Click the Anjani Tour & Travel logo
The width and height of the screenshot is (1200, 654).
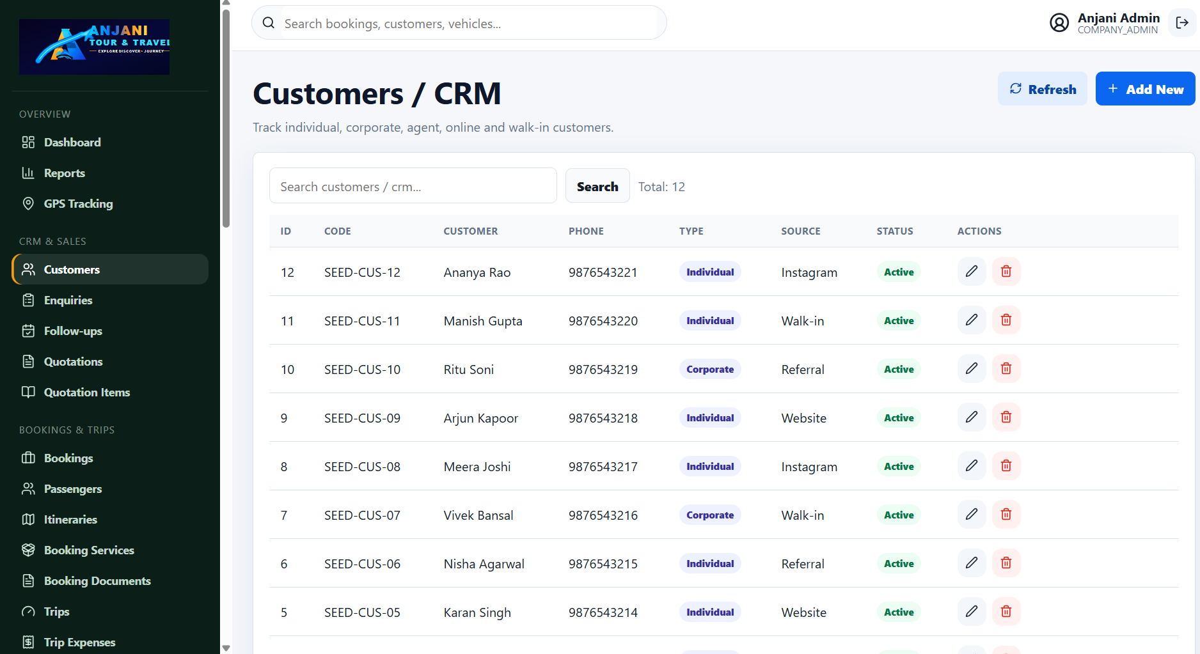[x=94, y=47]
